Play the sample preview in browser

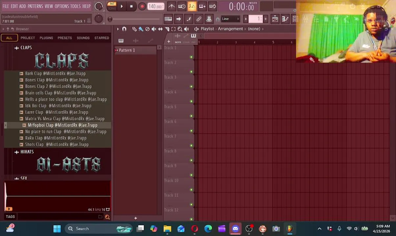point(9,209)
